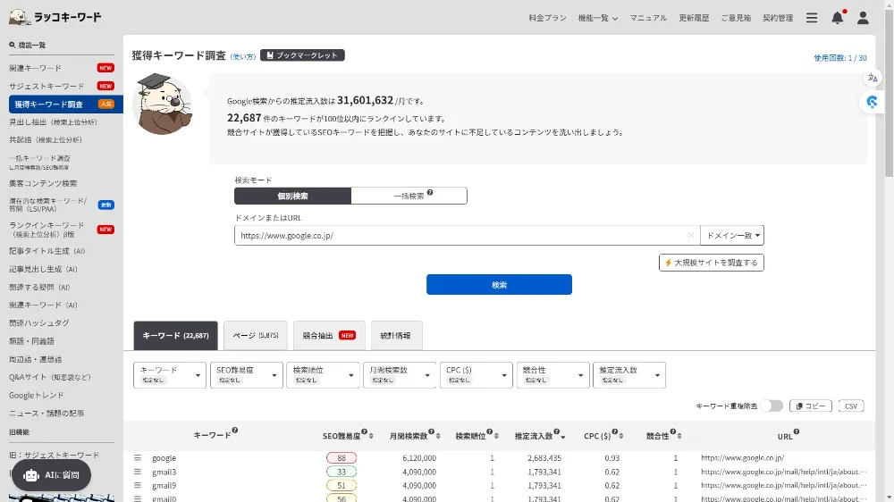Sort by CPC ($) arrows

pyautogui.click(x=621, y=437)
